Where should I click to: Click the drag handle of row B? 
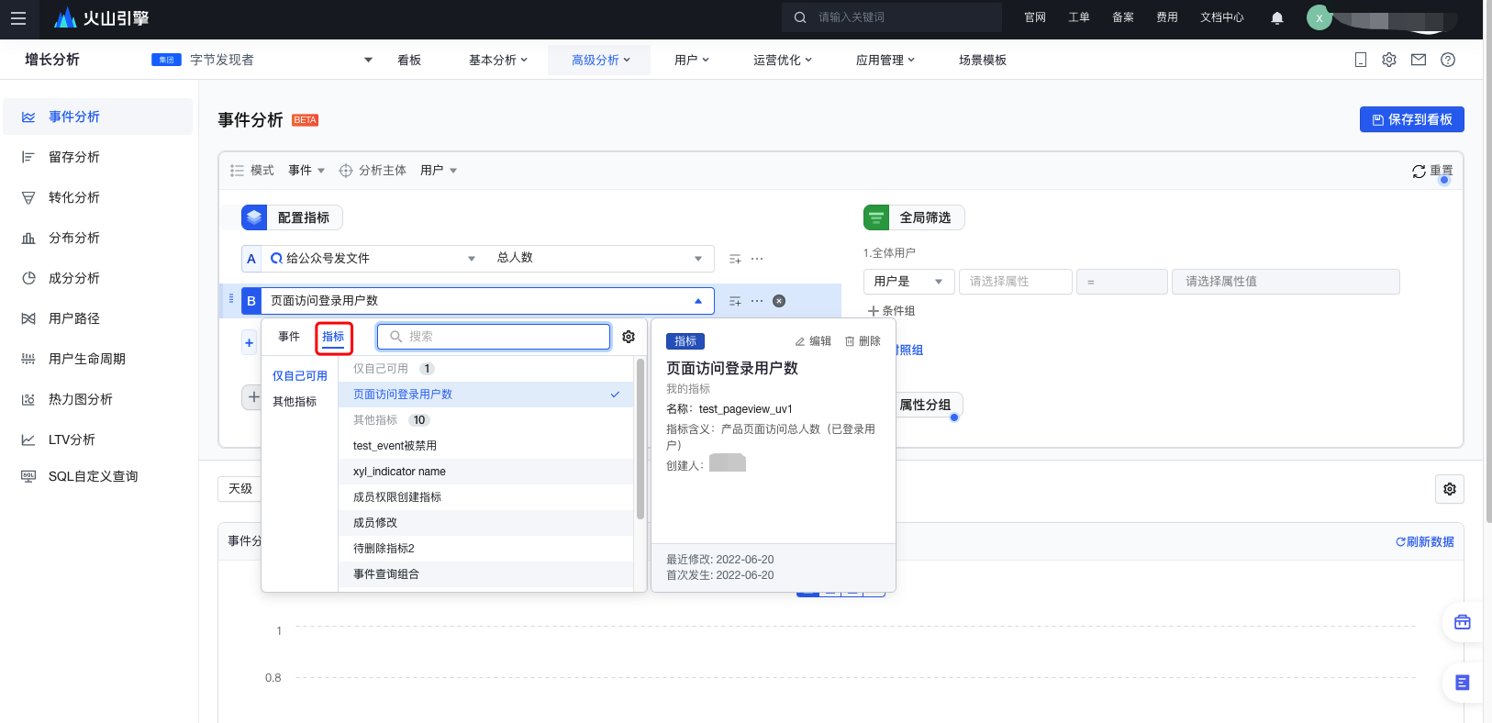tap(230, 299)
